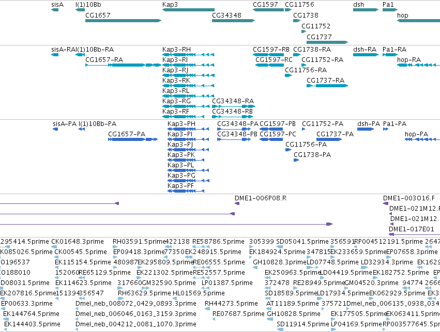The height and width of the screenshot is (332, 440).
Task: Click the CG1657 gene bar label
Action: tap(98, 15)
